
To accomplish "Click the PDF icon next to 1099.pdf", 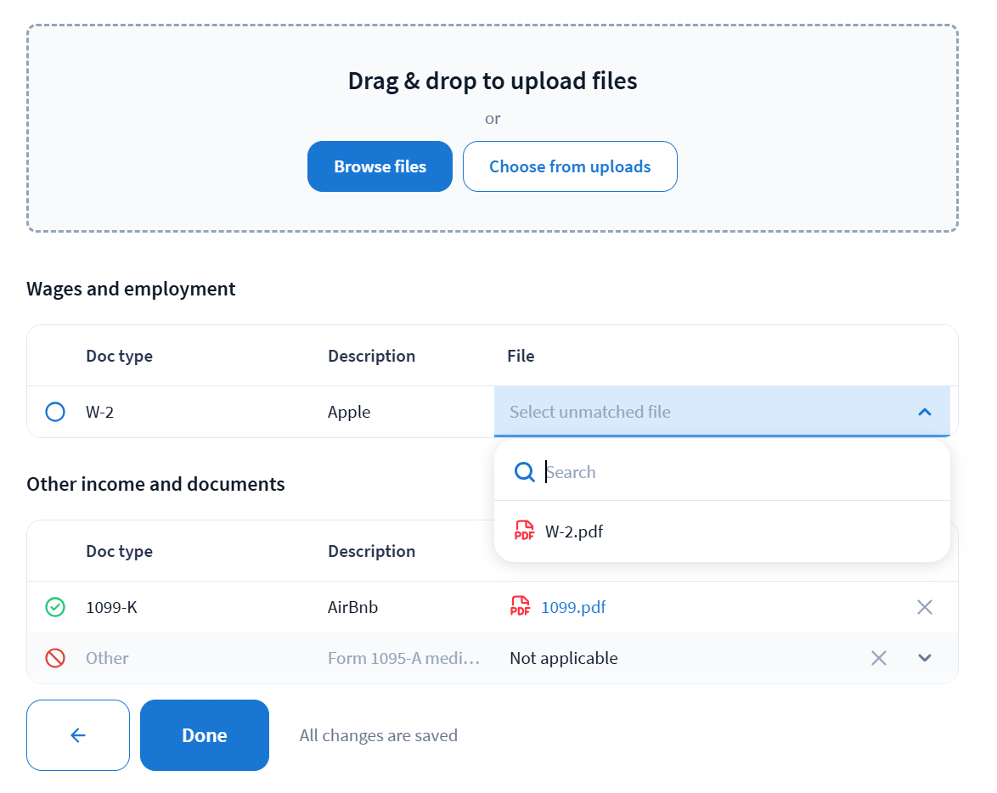I will pyautogui.click(x=521, y=607).
